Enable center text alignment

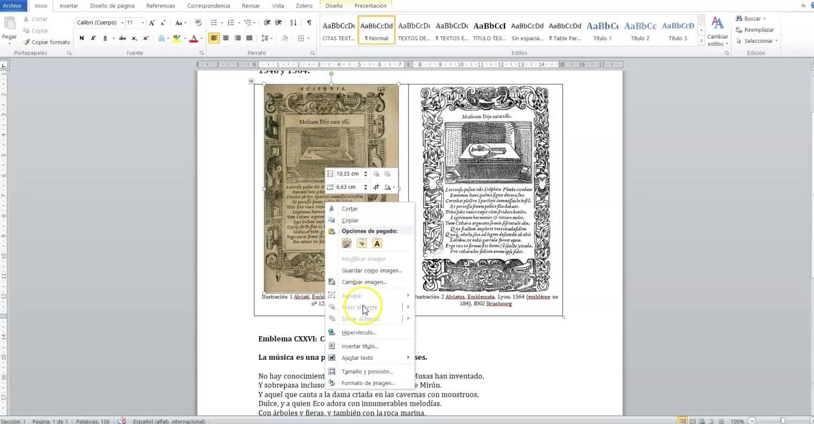pos(225,39)
